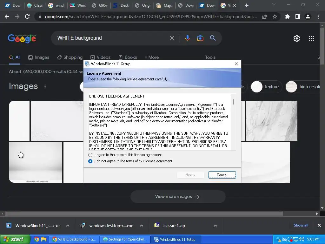Expand classic-1.zip download options chevron

pos(216,226)
